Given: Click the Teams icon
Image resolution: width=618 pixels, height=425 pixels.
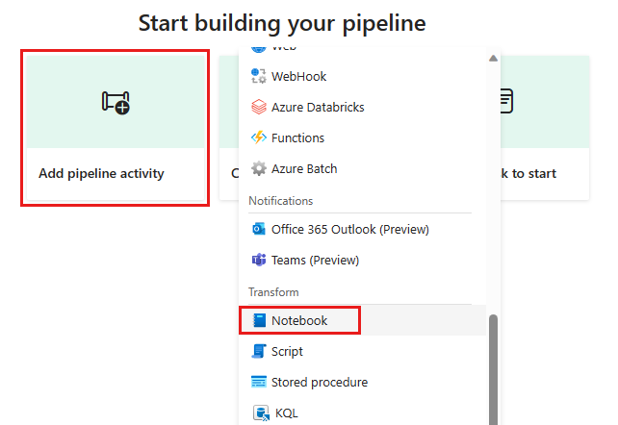Looking at the screenshot, I should (x=258, y=260).
